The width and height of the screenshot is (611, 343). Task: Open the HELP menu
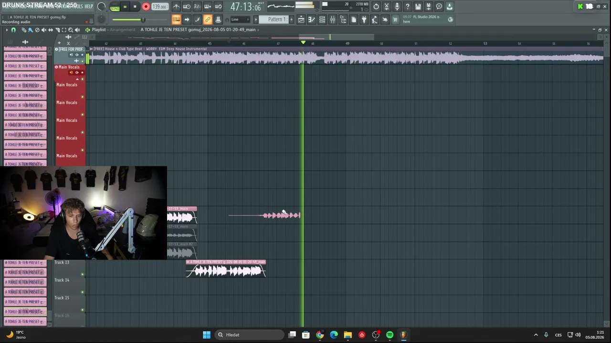coord(89,6)
